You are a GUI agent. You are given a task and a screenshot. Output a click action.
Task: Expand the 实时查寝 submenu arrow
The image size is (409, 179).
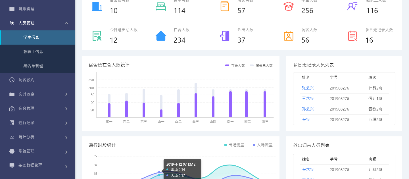click(66, 94)
